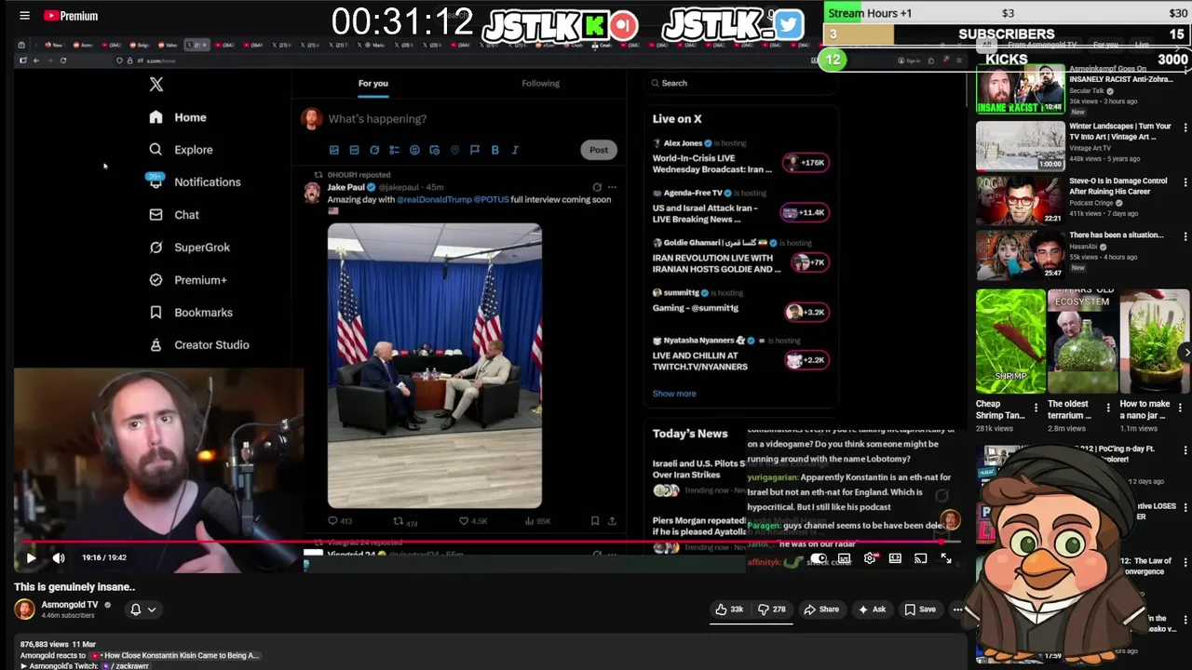Bookmark Jake Paul's post

click(x=594, y=521)
